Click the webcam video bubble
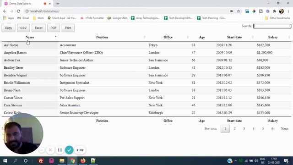Screen dimensions: 293x165 (x=22, y=133)
